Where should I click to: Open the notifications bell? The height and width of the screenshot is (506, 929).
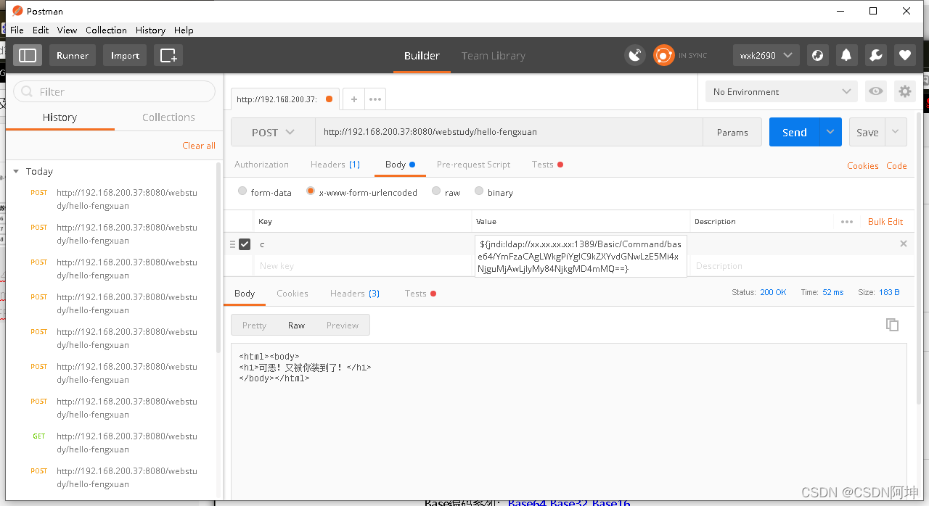(x=846, y=55)
